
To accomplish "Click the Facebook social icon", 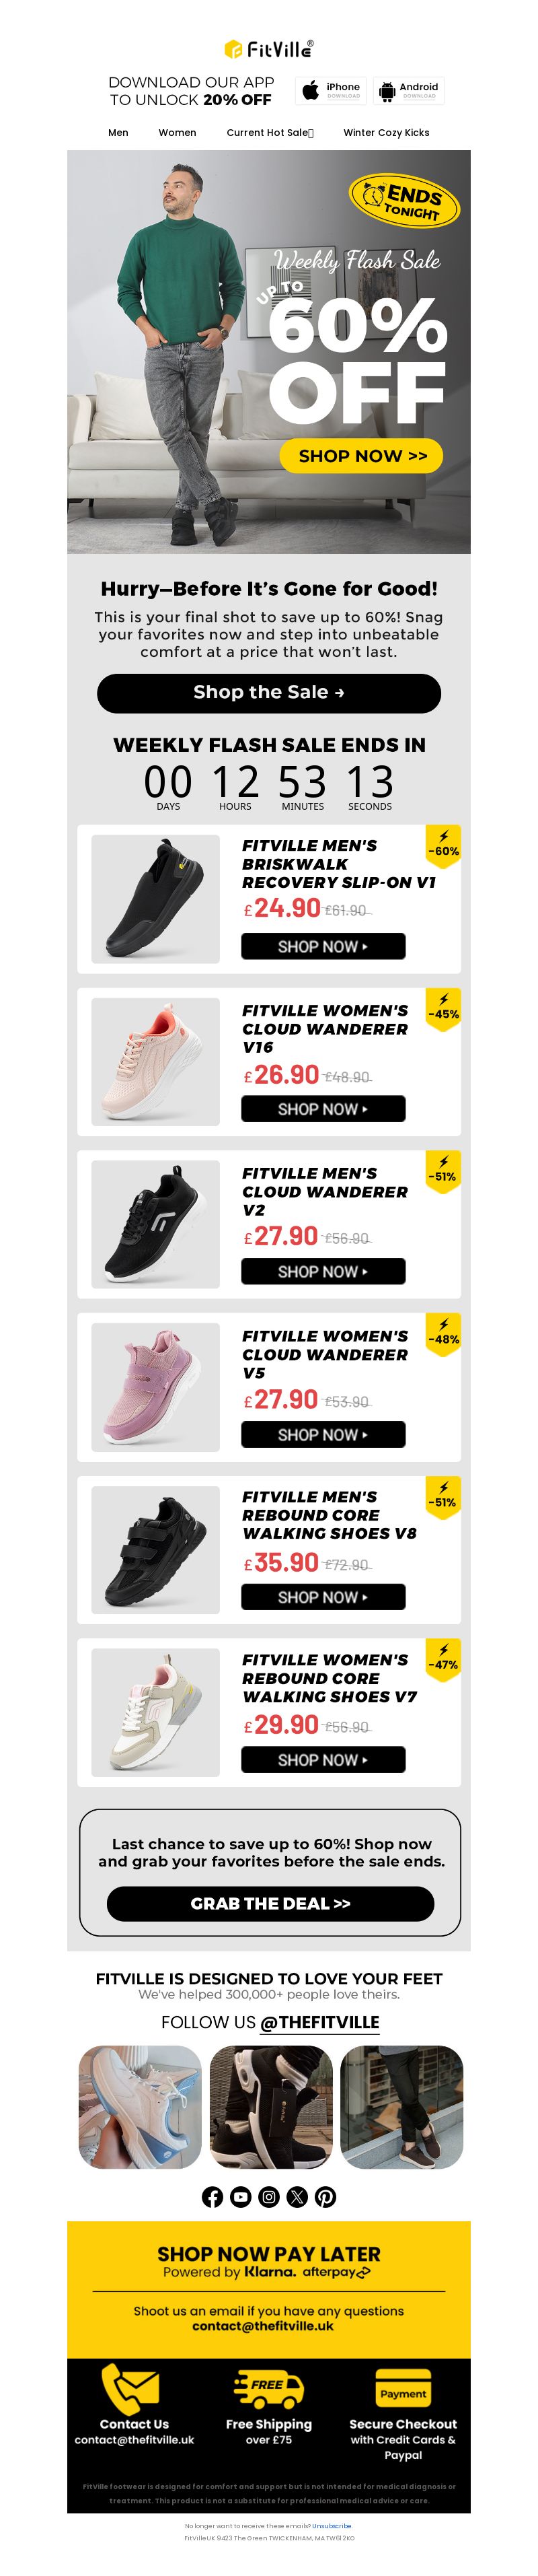I will coord(212,2196).
